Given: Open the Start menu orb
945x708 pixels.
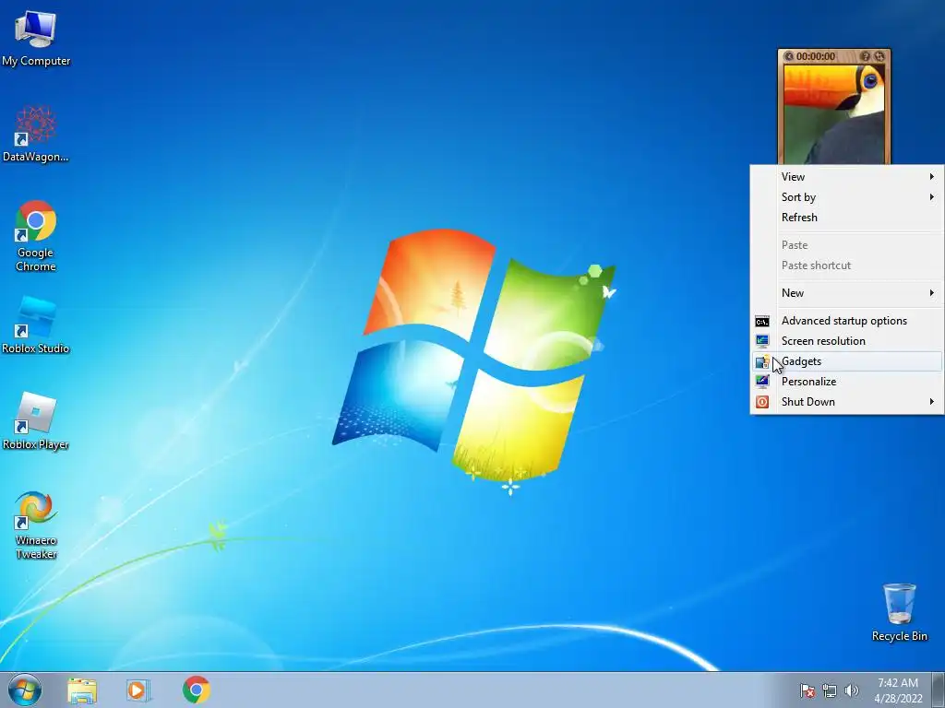Looking at the screenshot, I should click(25, 690).
